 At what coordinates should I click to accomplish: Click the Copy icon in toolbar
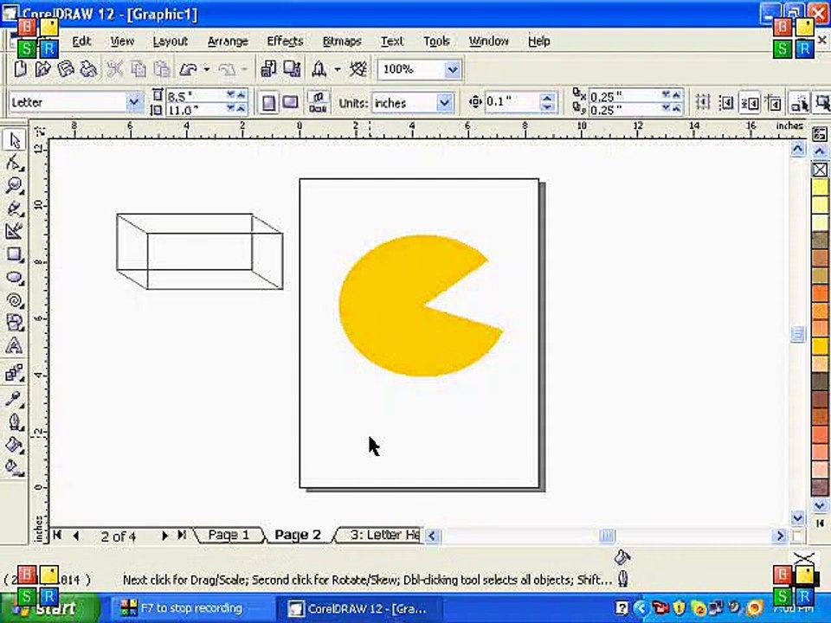click(x=138, y=69)
